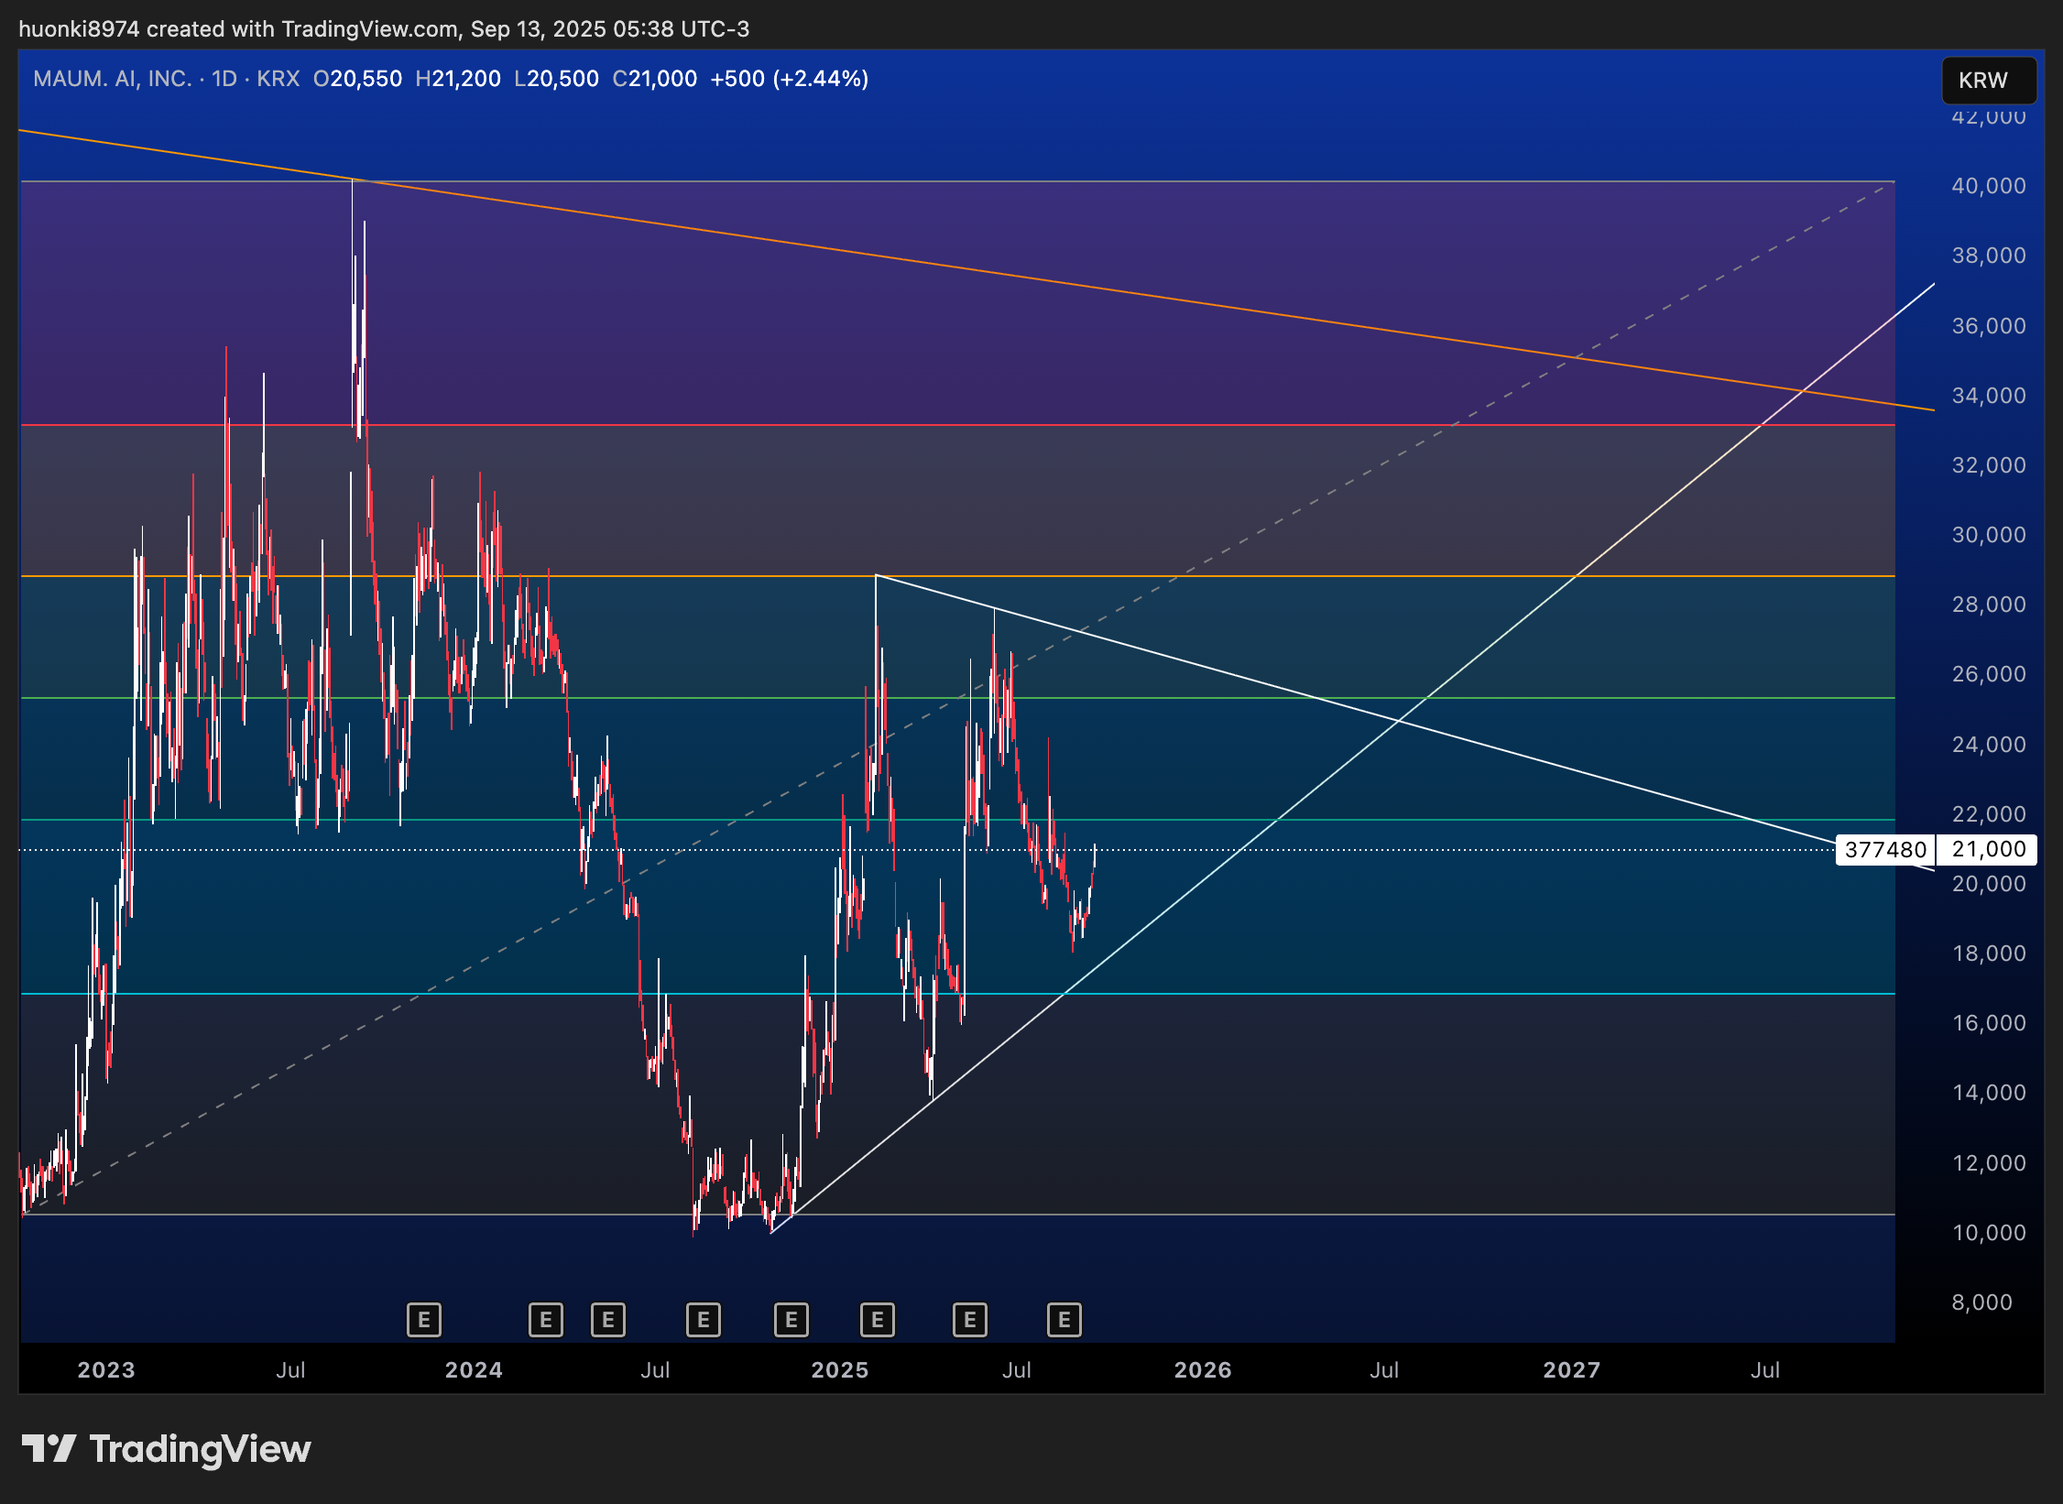Click the 2026 label on time axis
The image size is (2063, 1504).
click(x=1202, y=1370)
